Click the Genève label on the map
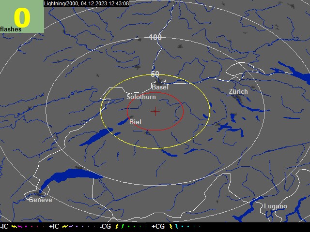310x232 pixels. pos(40,200)
